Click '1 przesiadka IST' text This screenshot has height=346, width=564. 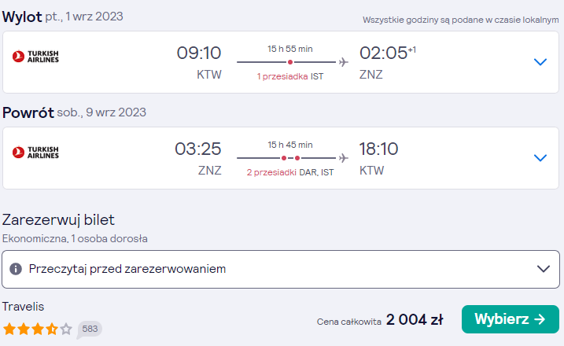coord(290,76)
